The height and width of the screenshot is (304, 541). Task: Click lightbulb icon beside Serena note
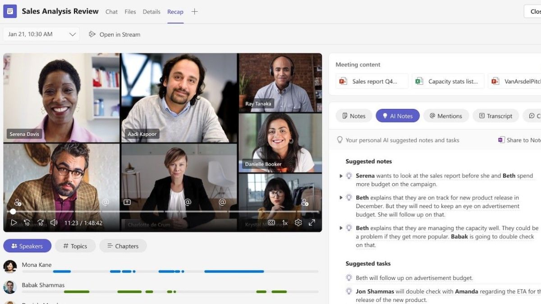tap(349, 176)
